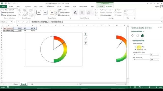The image size is (163, 91).
Task: Switch to Normal view icon in status bar
Action: (x=130, y=87)
